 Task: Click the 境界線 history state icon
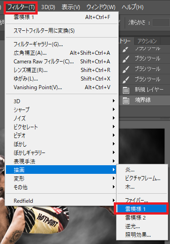[126, 100]
